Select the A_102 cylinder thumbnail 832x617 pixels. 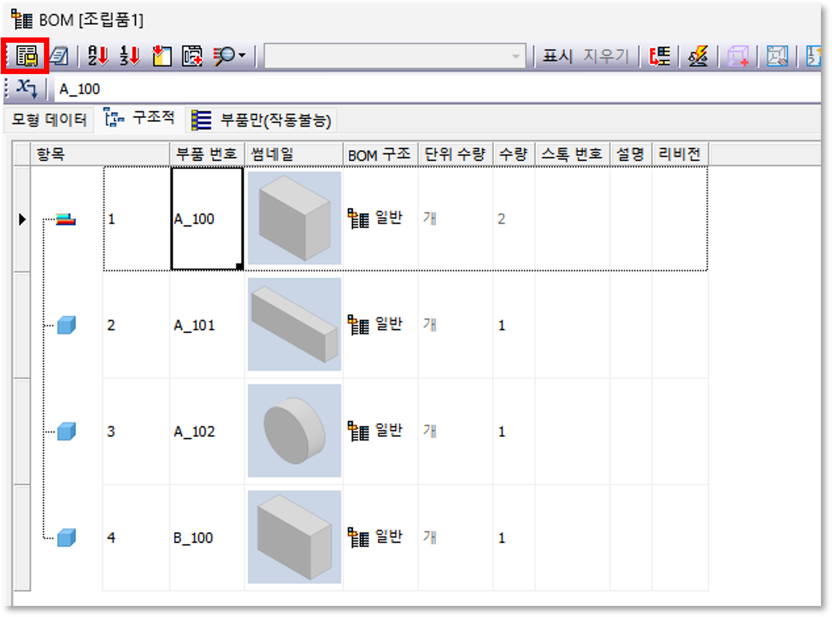pyautogui.click(x=294, y=431)
